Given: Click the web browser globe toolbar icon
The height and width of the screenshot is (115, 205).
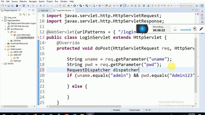Looking at the screenshot, I should [x=144, y=6].
